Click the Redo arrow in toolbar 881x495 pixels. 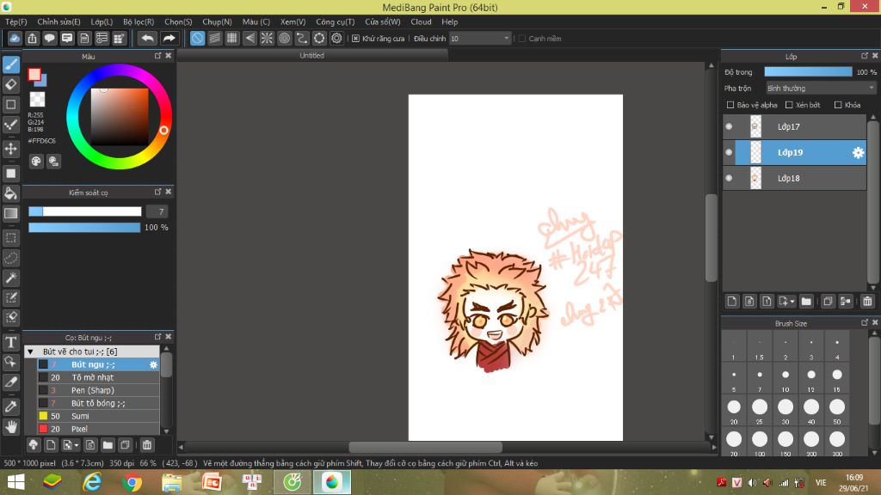(169, 38)
